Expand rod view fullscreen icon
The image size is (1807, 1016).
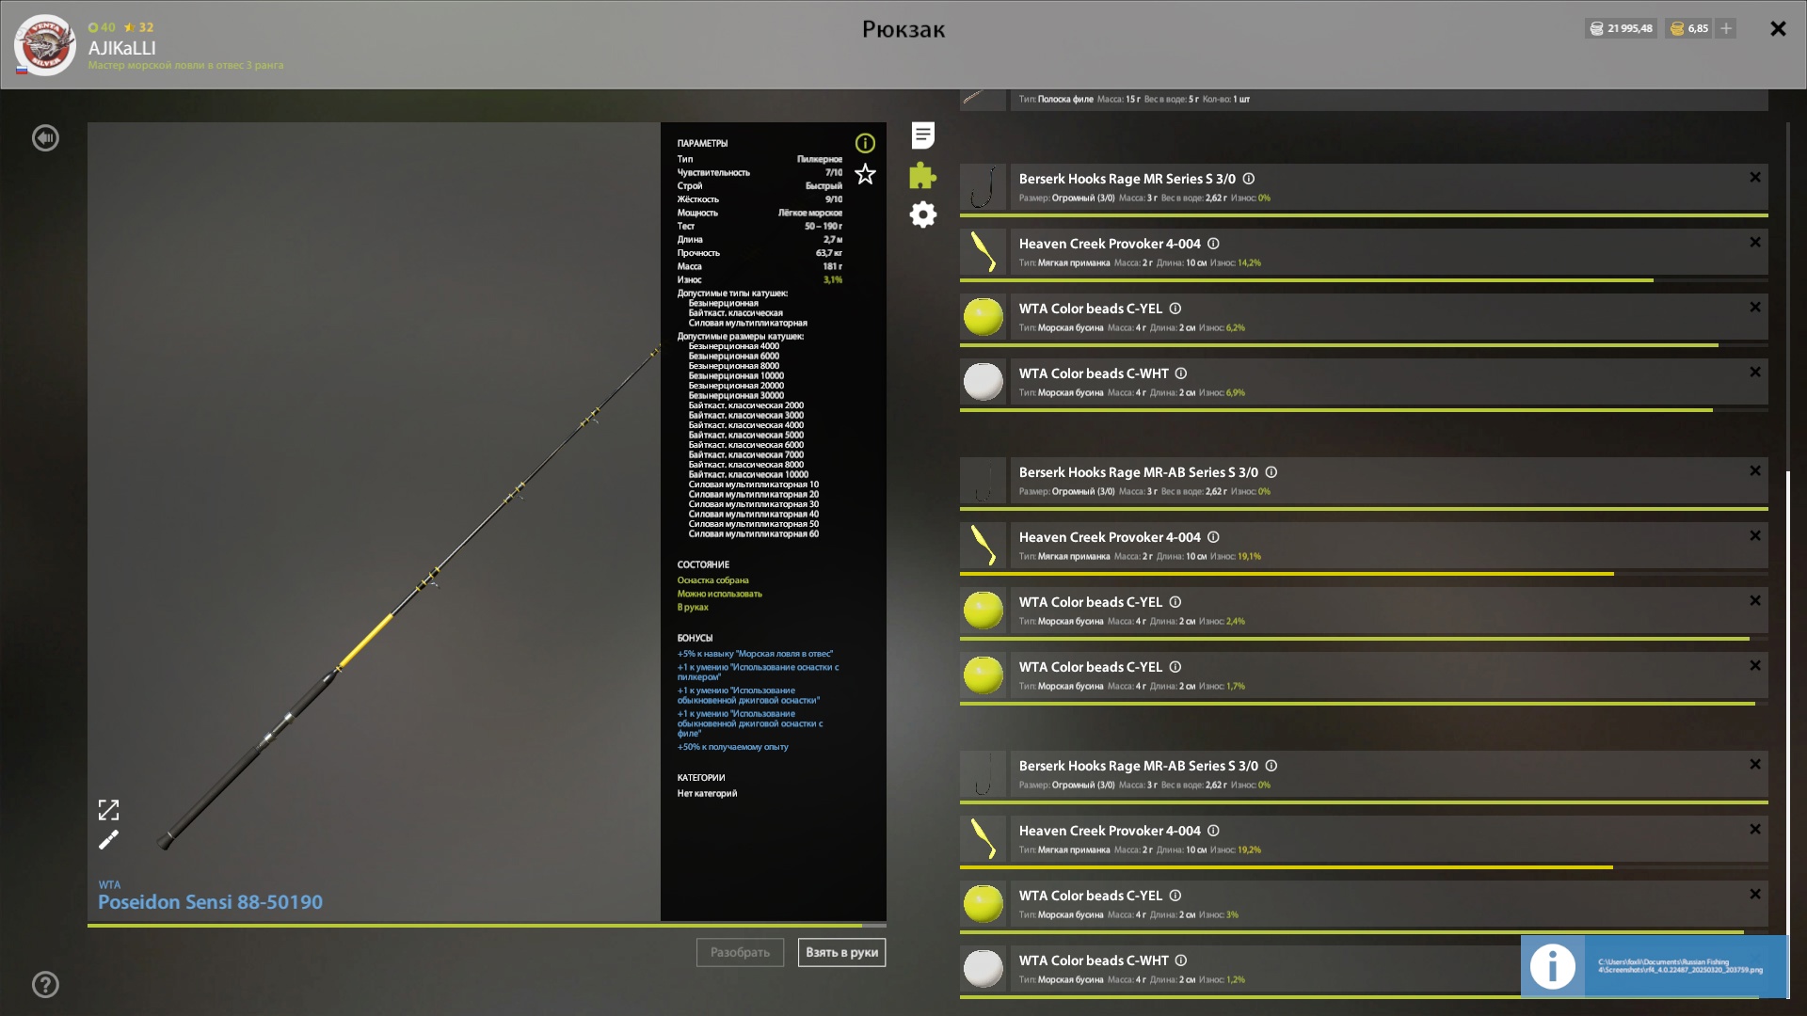109,810
